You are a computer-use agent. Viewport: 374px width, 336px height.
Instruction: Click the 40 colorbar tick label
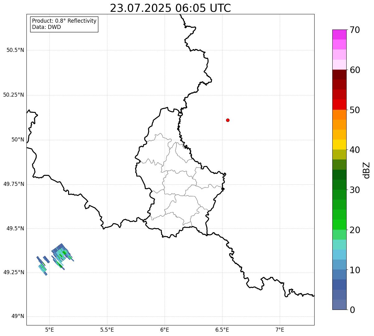[355, 150]
